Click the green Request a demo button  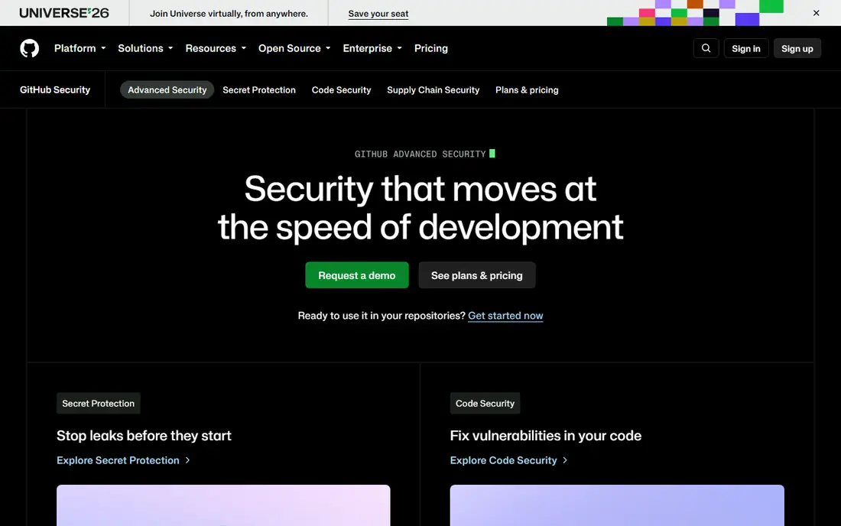coord(357,275)
